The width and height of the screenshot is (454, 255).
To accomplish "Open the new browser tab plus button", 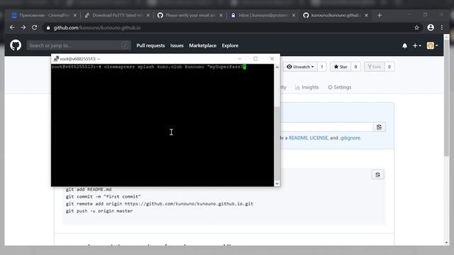I will [x=380, y=16].
